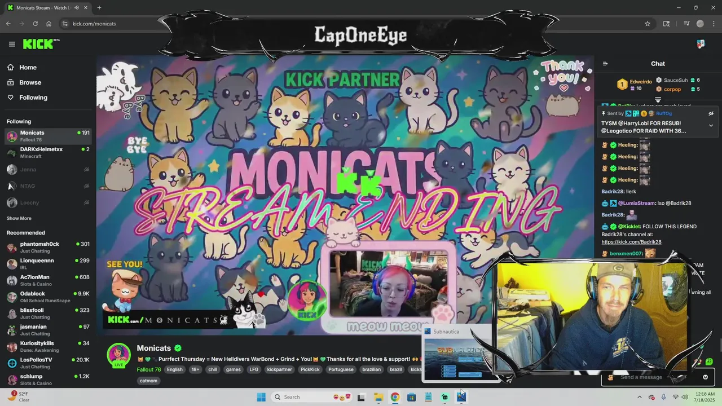Open DARKxHelmetxx Minecraft channel

click(48, 152)
